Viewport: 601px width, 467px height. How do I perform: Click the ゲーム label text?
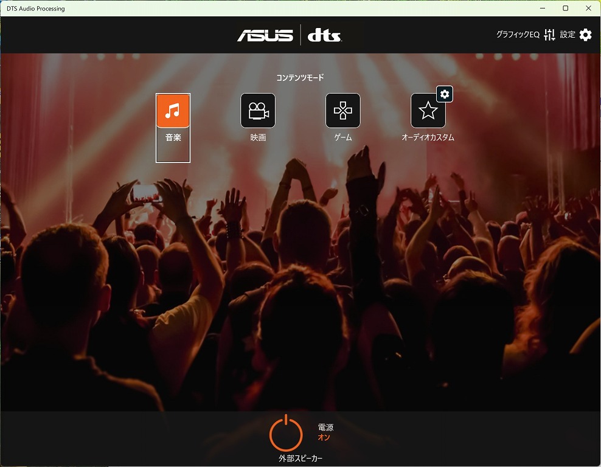343,137
